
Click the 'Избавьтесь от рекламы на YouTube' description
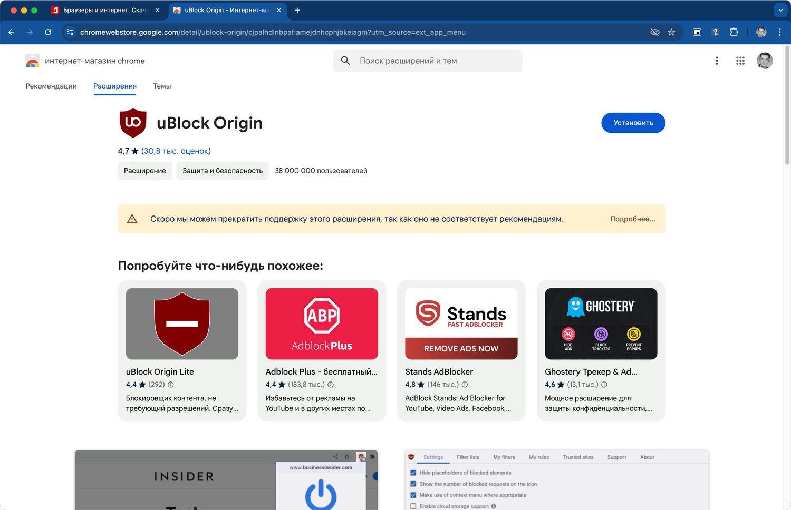click(318, 403)
